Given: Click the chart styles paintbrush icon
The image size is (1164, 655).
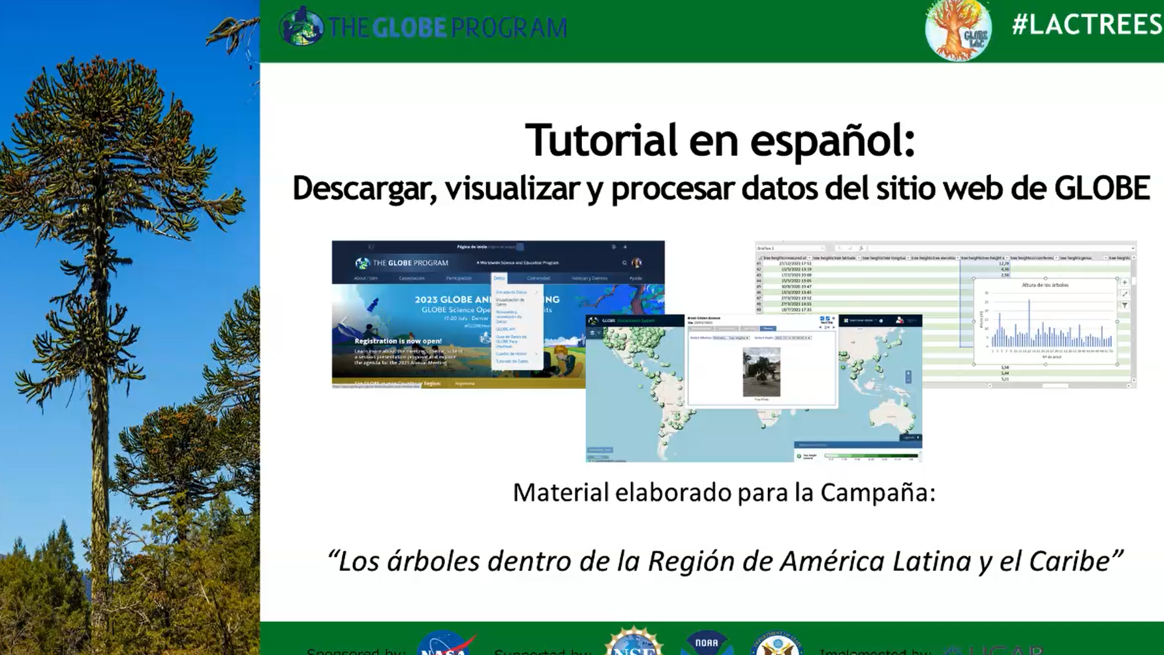Looking at the screenshot, I should (1125, 294).
